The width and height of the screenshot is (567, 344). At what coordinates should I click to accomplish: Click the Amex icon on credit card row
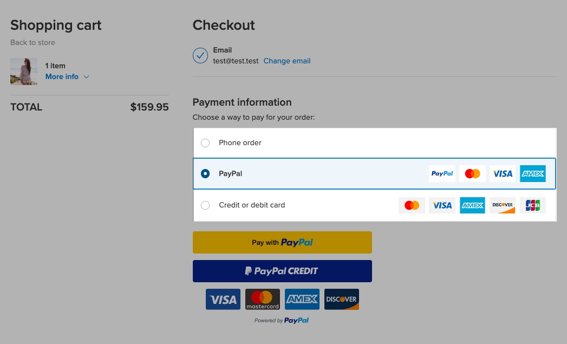click(x=472, y=205)
